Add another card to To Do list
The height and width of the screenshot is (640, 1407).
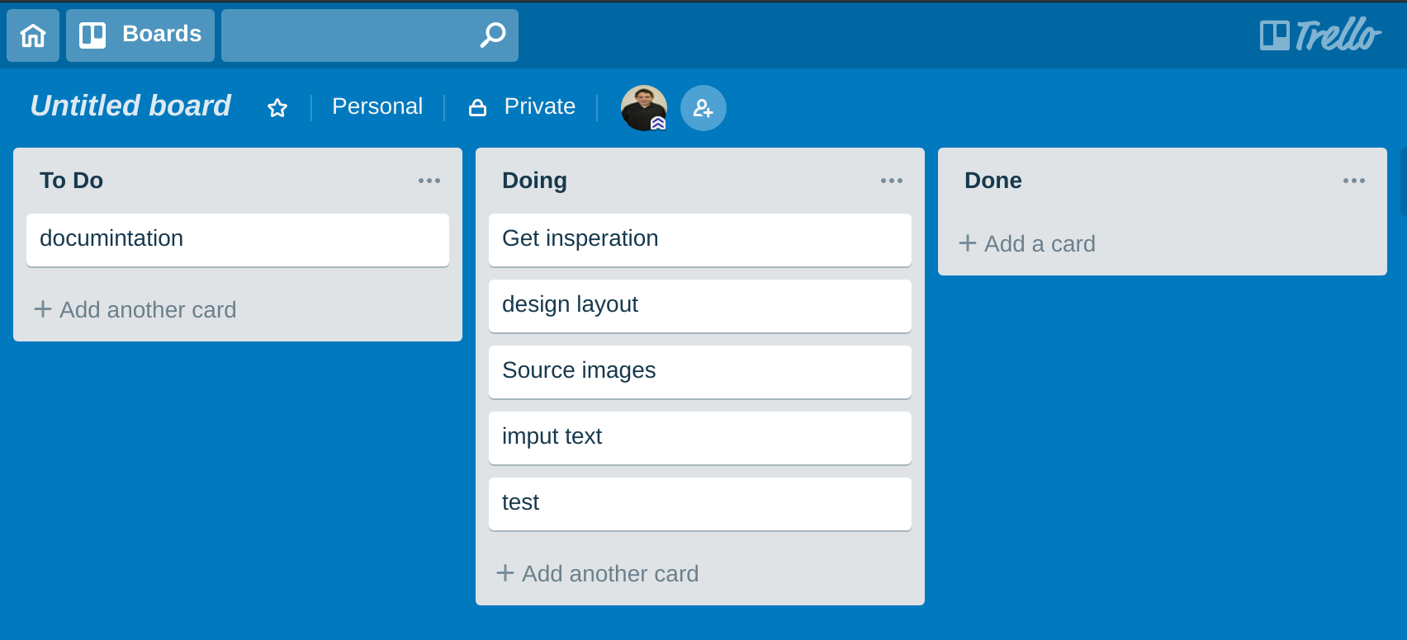[x=135, y=309]
